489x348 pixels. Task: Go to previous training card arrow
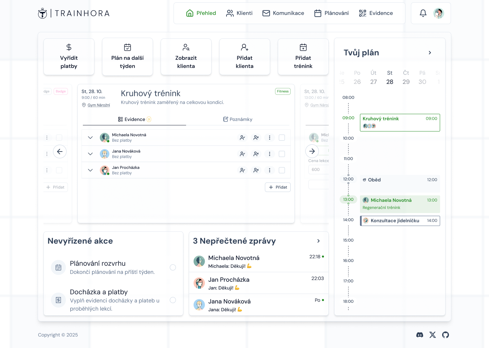[60, 152]
